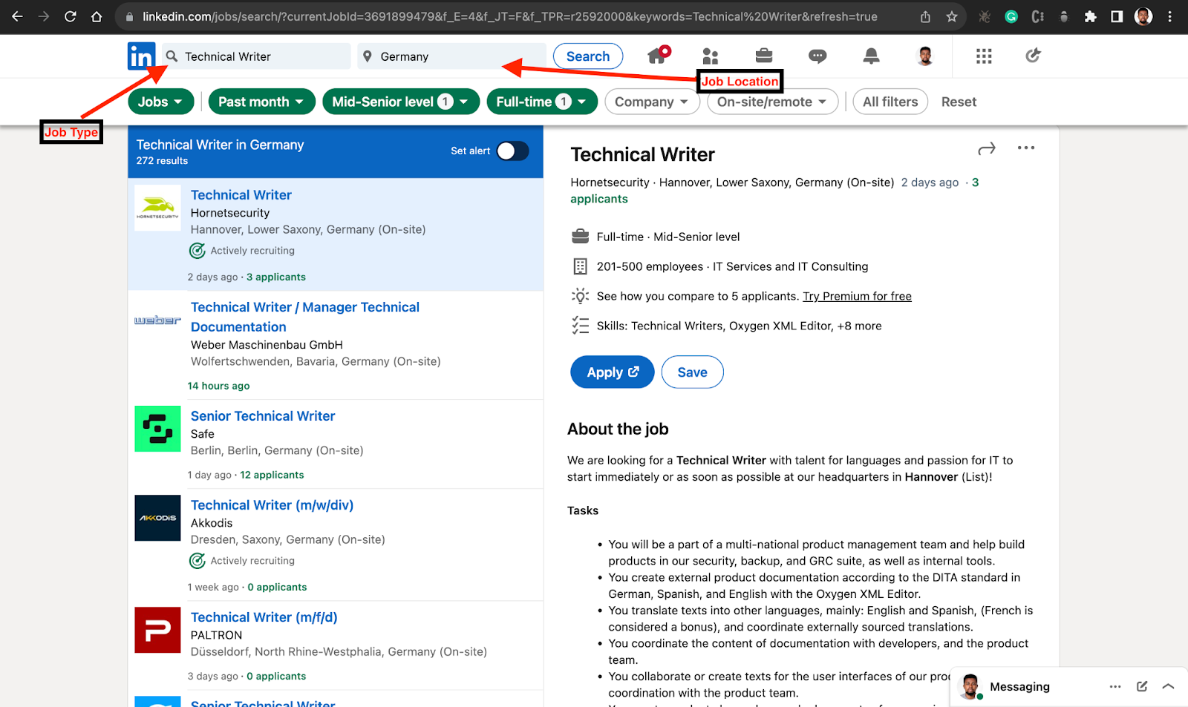The height and width of the screenshot is (707, 1188).
Task: Open the Full-time job type filter
Action: [542, 102]
